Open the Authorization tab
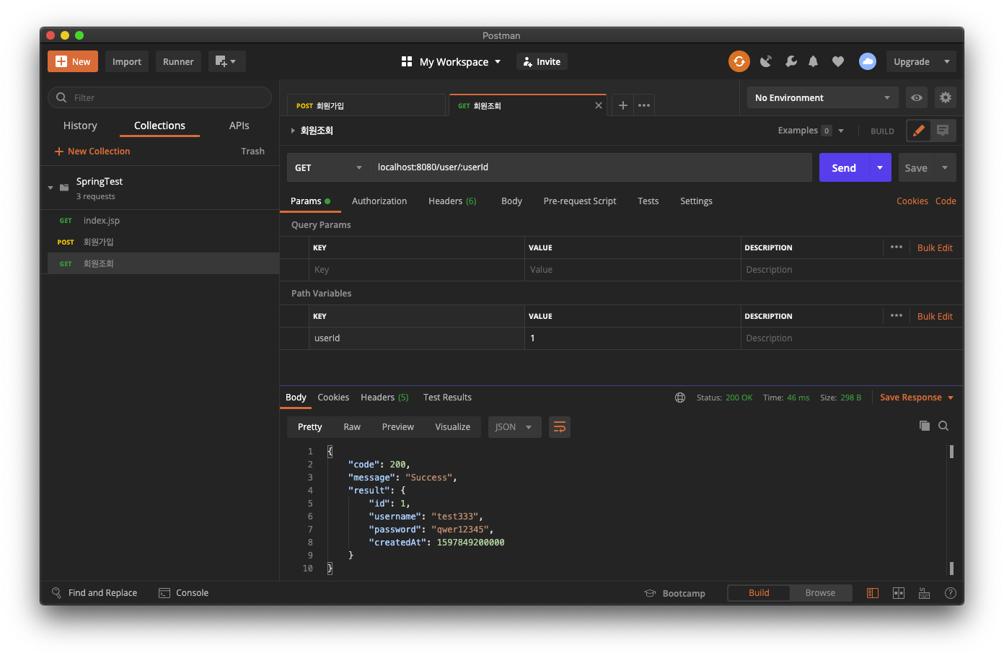 click(379, 201)
